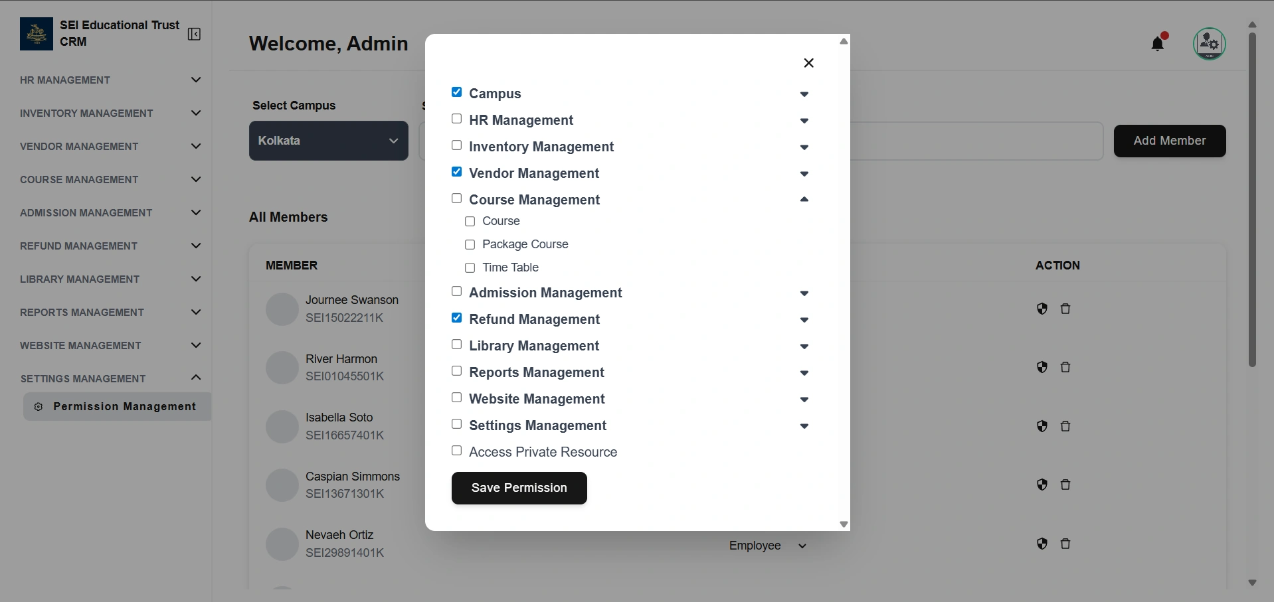Click the Save Permission button
The width and height of the screenshot is (1274, 602).
(519, 488)
